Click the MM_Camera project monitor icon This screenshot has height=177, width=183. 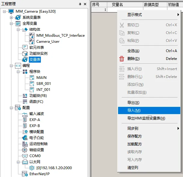pos(11,11)
